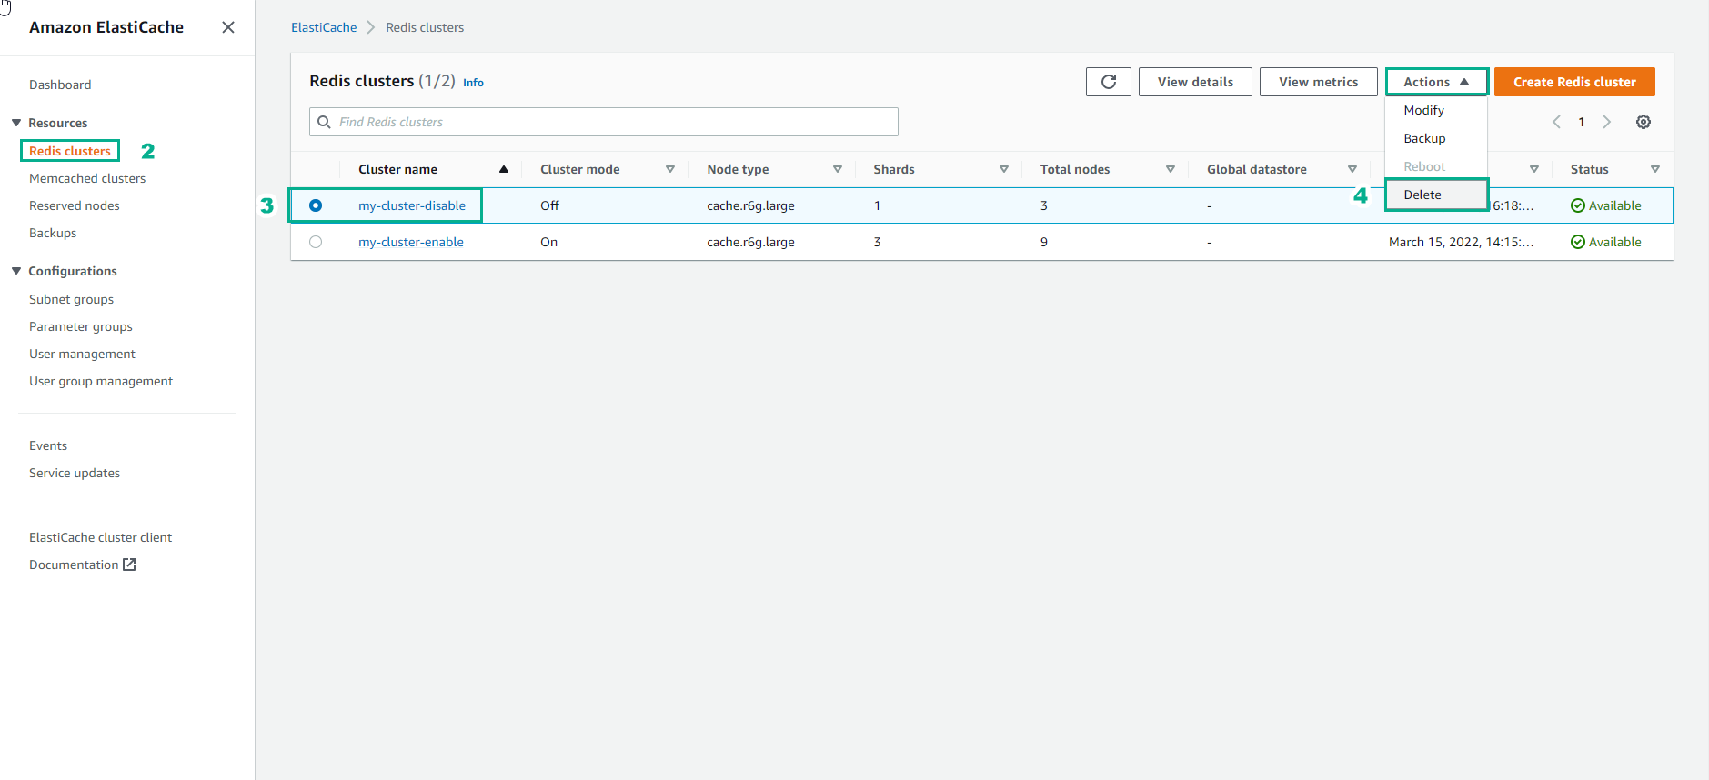Open Service updates page
Screen dimensions: 1709x780
(x=75, y=473)
